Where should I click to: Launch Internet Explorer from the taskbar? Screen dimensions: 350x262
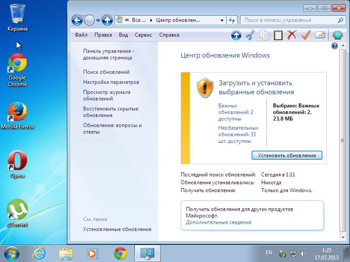coord(39,253)
